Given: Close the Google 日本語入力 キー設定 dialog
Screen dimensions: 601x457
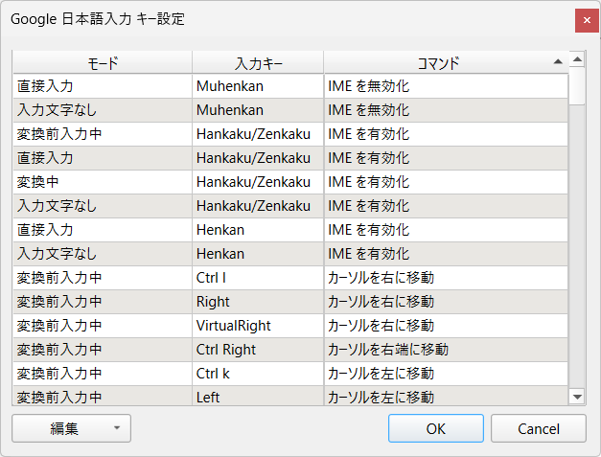Looking at the screenshot, I should point(587,20).
